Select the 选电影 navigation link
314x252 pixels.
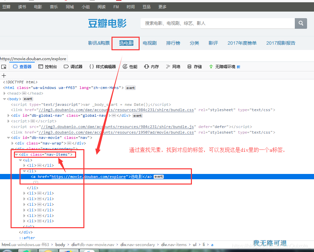coord(126,43)
